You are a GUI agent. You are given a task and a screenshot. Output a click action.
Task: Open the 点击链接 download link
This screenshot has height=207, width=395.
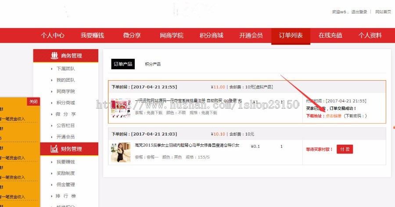[x=333, y=116]
